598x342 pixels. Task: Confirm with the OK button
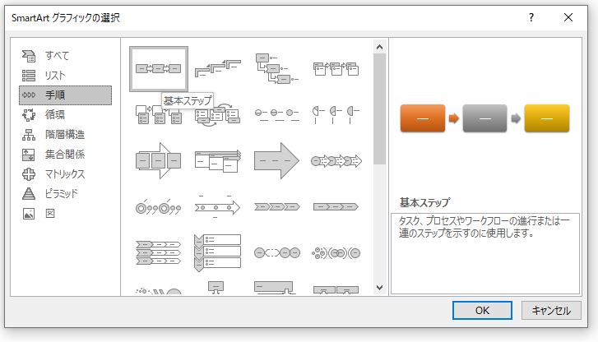[482, 311]
